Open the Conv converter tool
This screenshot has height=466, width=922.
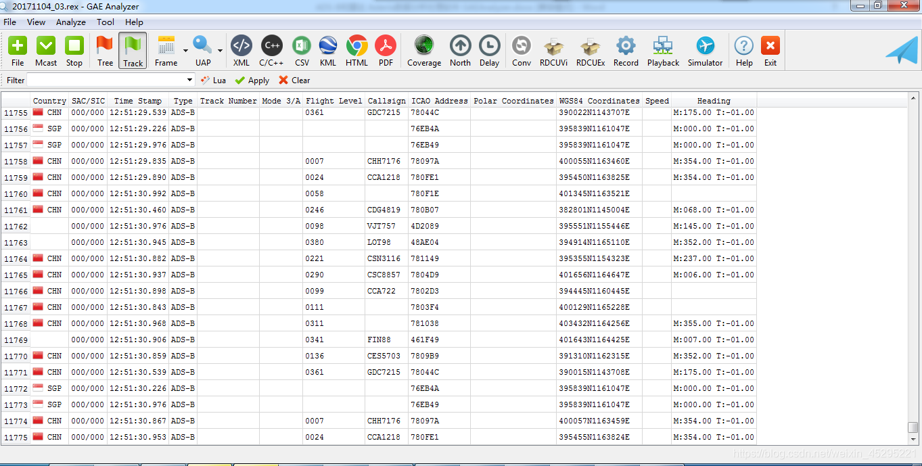521,51
